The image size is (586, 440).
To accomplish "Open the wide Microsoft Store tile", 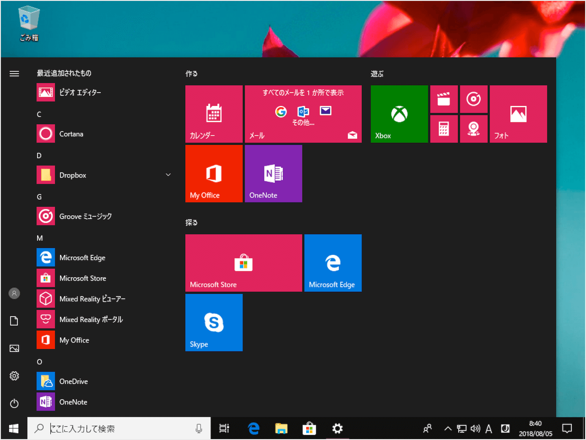I will pyautogui.click(x=244, y=263).
